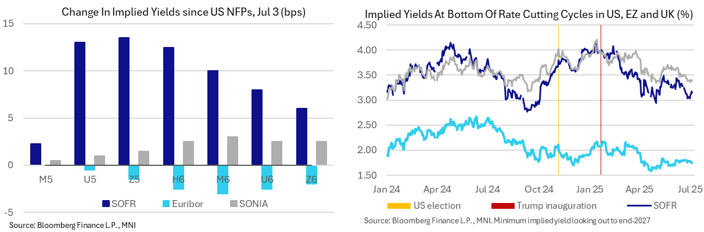The height and width of the screenshot is (232, 704).
Task: Click the Jul 25 x-axis label
Action: click(x=689, y=188)
